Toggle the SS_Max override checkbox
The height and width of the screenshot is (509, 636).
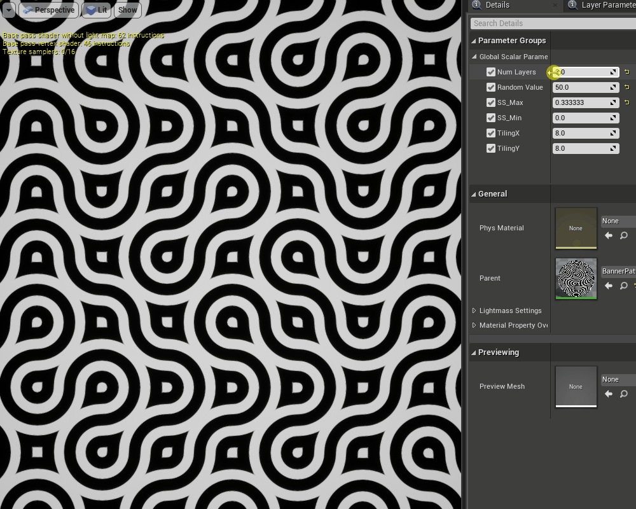pos(491,102)
